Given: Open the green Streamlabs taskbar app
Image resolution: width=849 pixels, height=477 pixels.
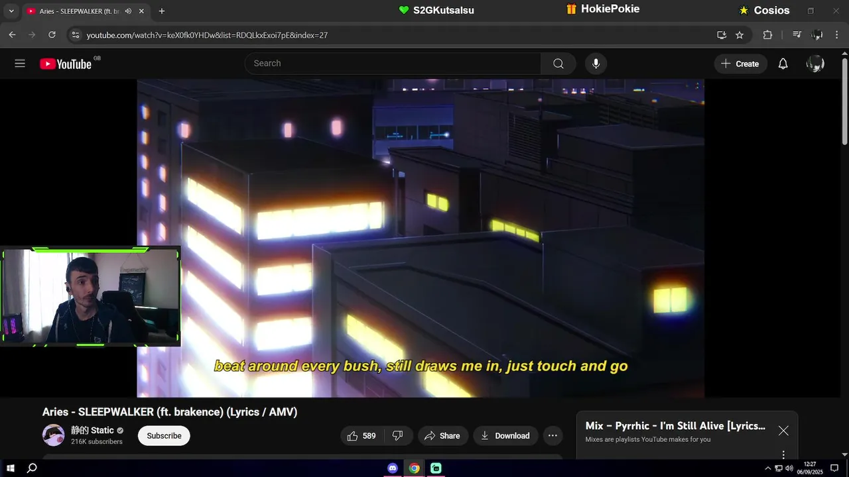Looking at the screenshot, I should (436, 468).
